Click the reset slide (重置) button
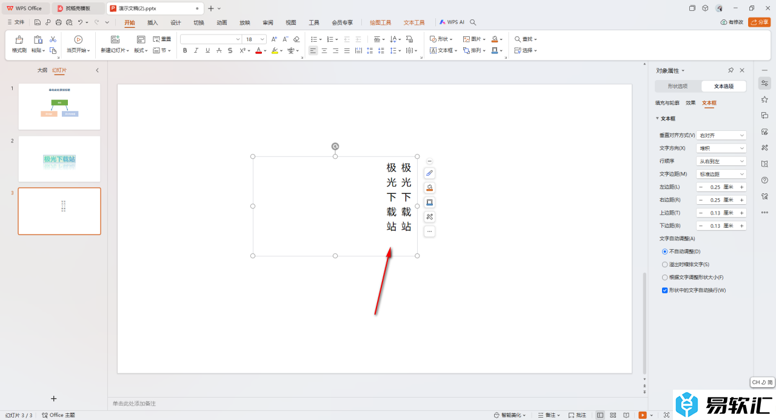 pyautogui.click(x=162, y=39)
